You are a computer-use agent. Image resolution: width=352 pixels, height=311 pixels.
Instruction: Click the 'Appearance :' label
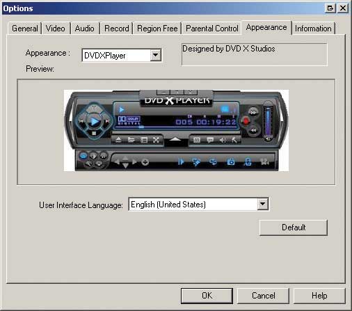pyautogui.click(x=48, y=53)
